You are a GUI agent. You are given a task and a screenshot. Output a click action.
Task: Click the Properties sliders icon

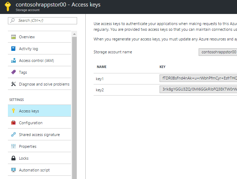(14, 146)
